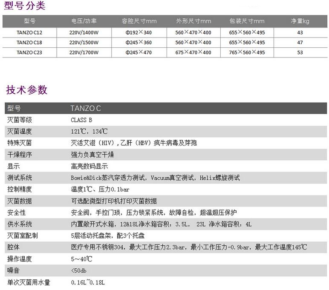
Task: Click the Bowie&Dick test description text
Action: click(x=155, y=178)
